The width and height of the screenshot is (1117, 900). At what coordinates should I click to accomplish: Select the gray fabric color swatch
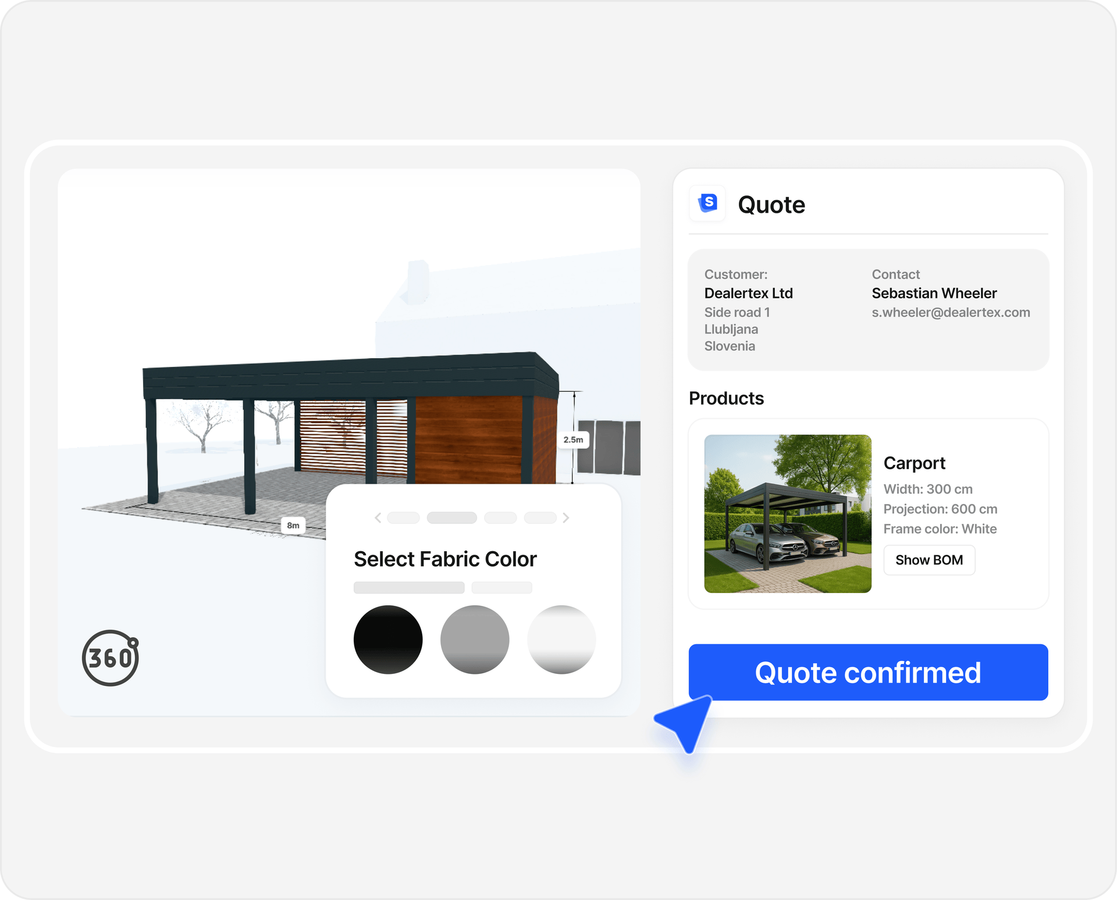pyautogui.click(x=475, y=640)
